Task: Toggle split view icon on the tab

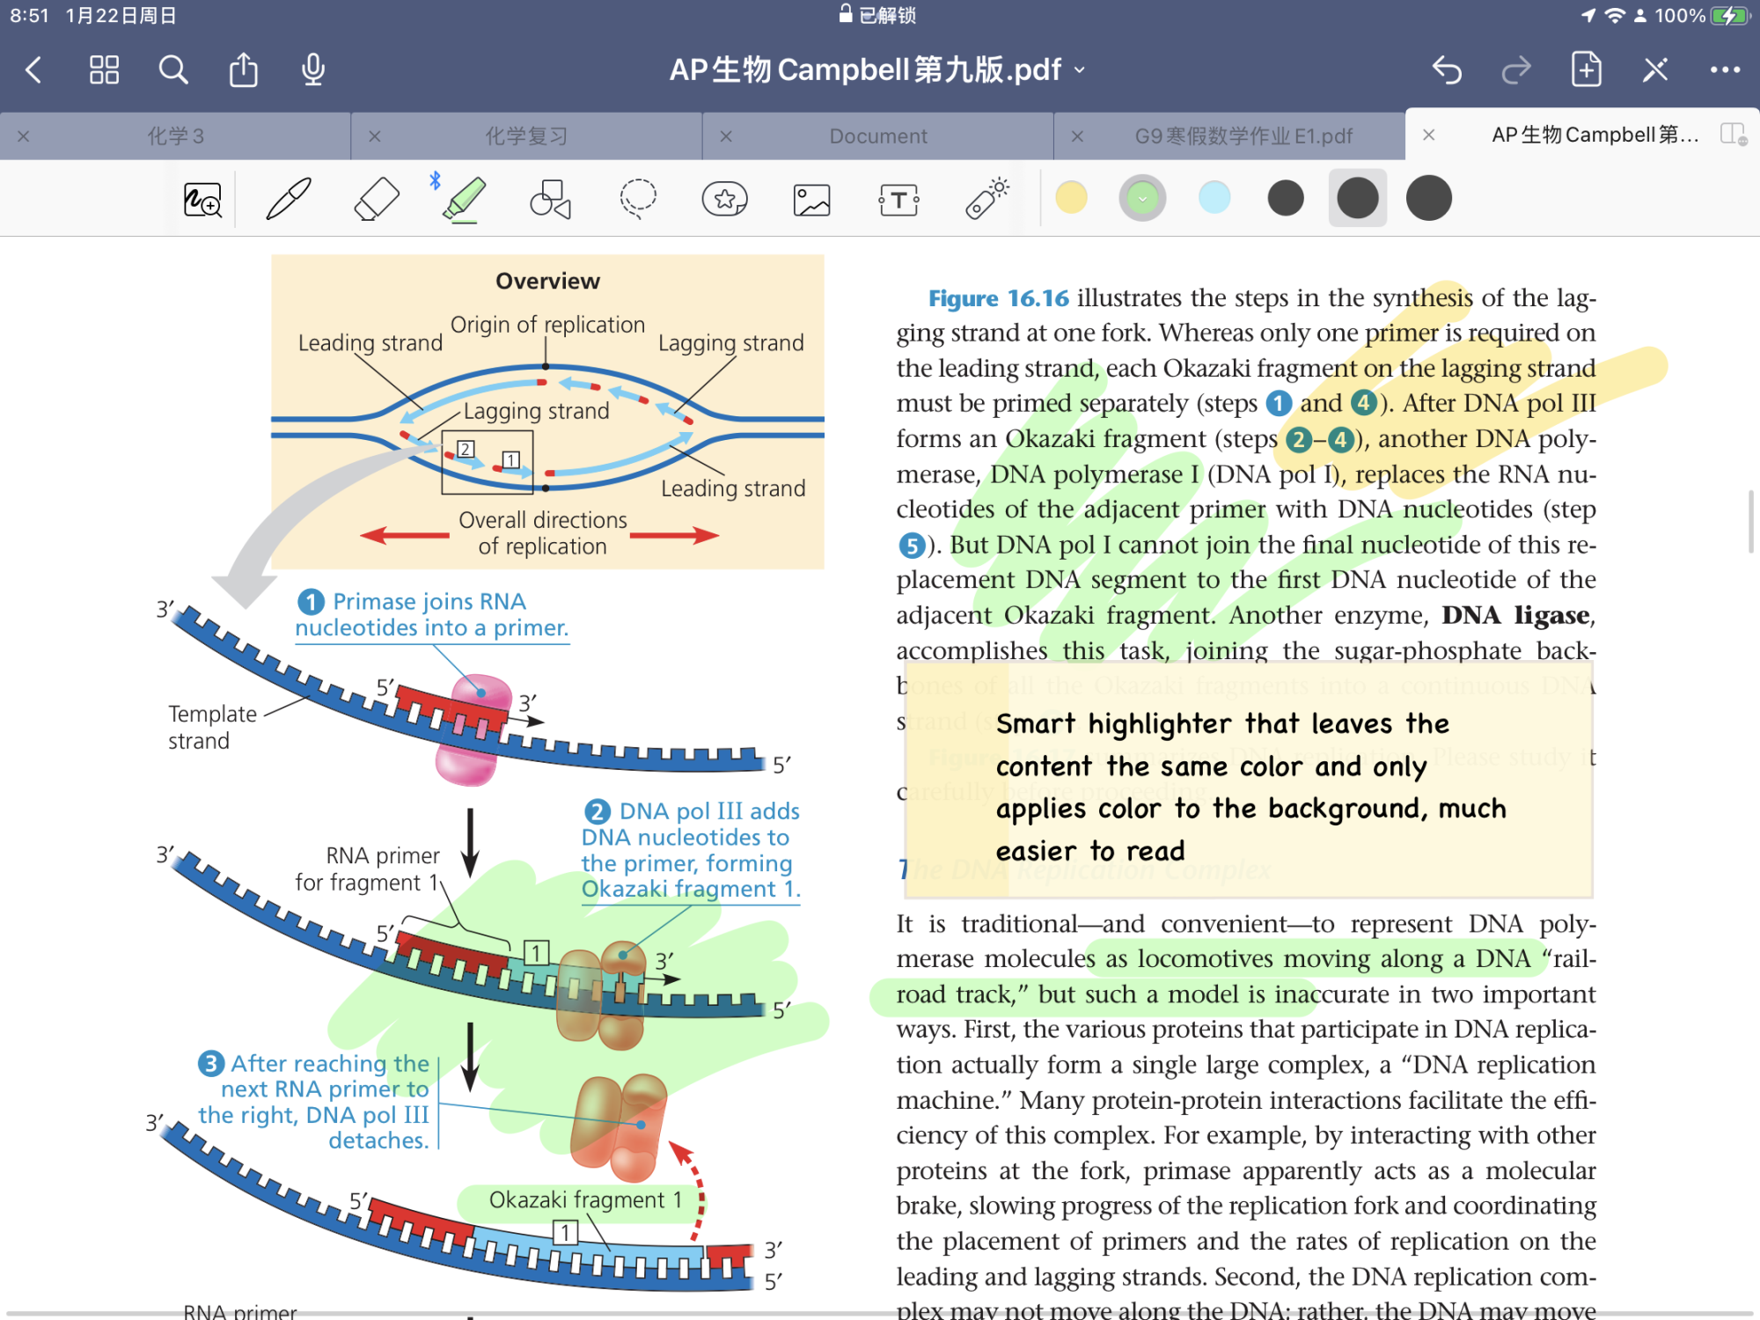Action: [1733, 135]
